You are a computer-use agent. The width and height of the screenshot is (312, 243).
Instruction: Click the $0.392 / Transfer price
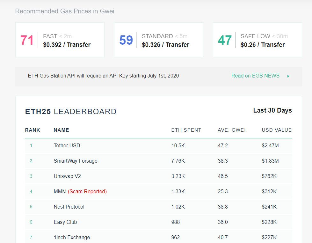pos(67,45)
